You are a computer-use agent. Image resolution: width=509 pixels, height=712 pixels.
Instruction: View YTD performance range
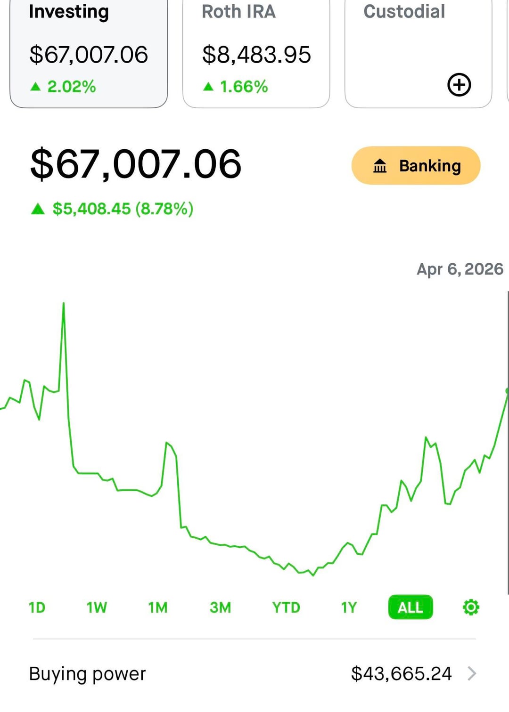[286, 607]
